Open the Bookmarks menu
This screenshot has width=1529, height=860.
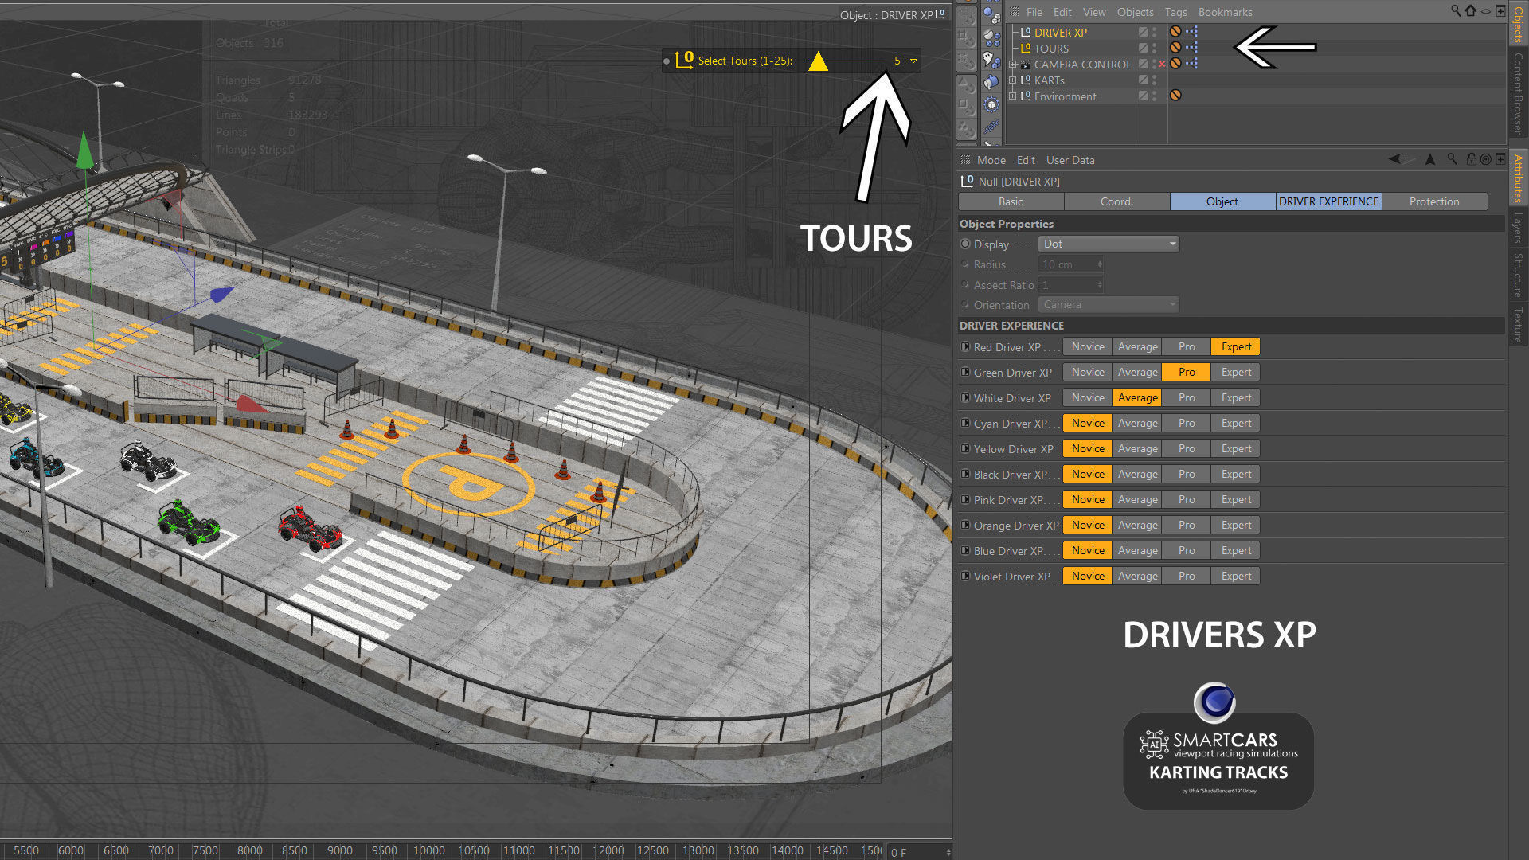tap(1225, 12)
